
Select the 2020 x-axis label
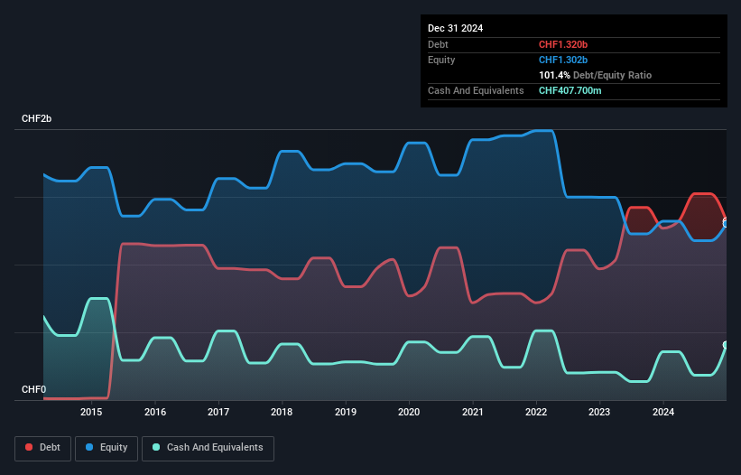pos(409,412)
